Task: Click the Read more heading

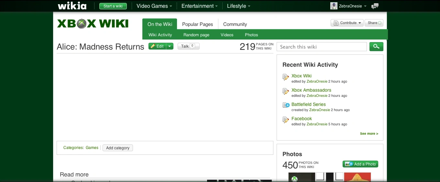Action: click(x=74, y=175)
